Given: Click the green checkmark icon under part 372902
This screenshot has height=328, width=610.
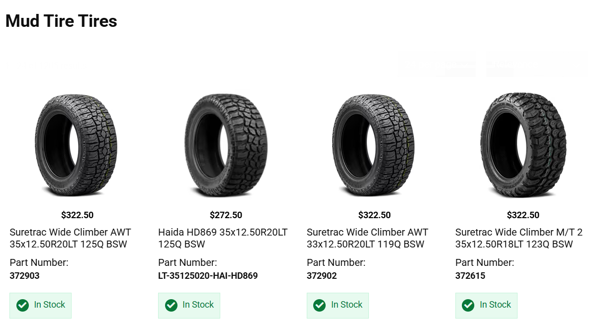Looking at the screenshot, I should (320, 305).
